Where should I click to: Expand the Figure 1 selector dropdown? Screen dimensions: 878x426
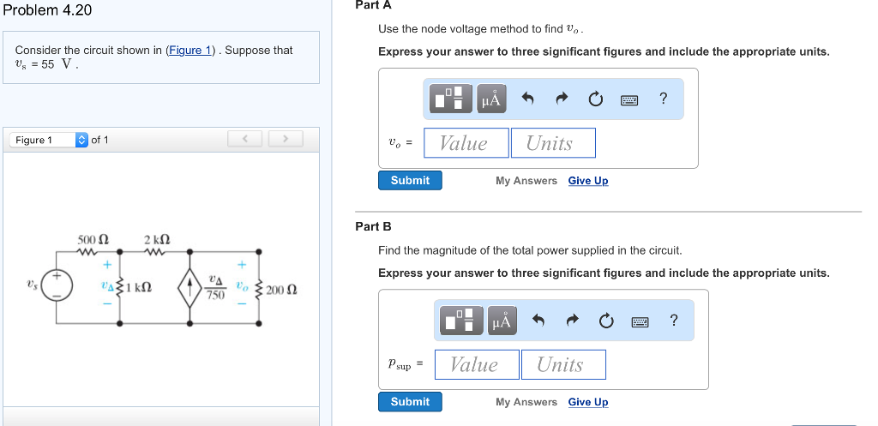[x=81, y=140]
